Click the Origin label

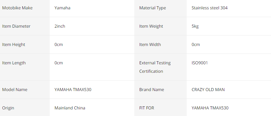(8, 108)
